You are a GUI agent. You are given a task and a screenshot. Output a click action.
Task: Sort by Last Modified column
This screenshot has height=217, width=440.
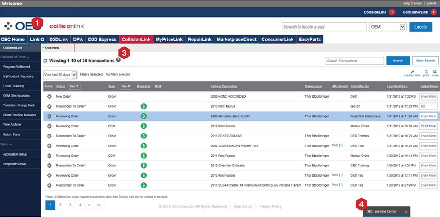tap(397, 86)
